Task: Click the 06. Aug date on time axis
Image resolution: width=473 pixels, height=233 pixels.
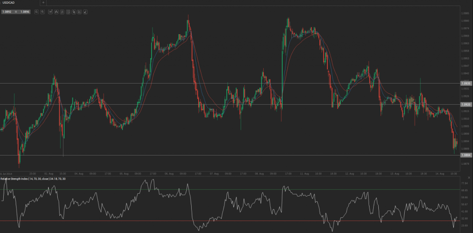Action: (x=169, y=173)
